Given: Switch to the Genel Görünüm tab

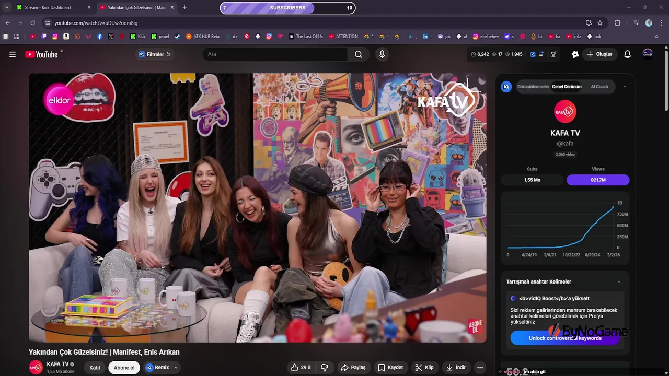Looking at the screenshot, I should pos(567,87).
